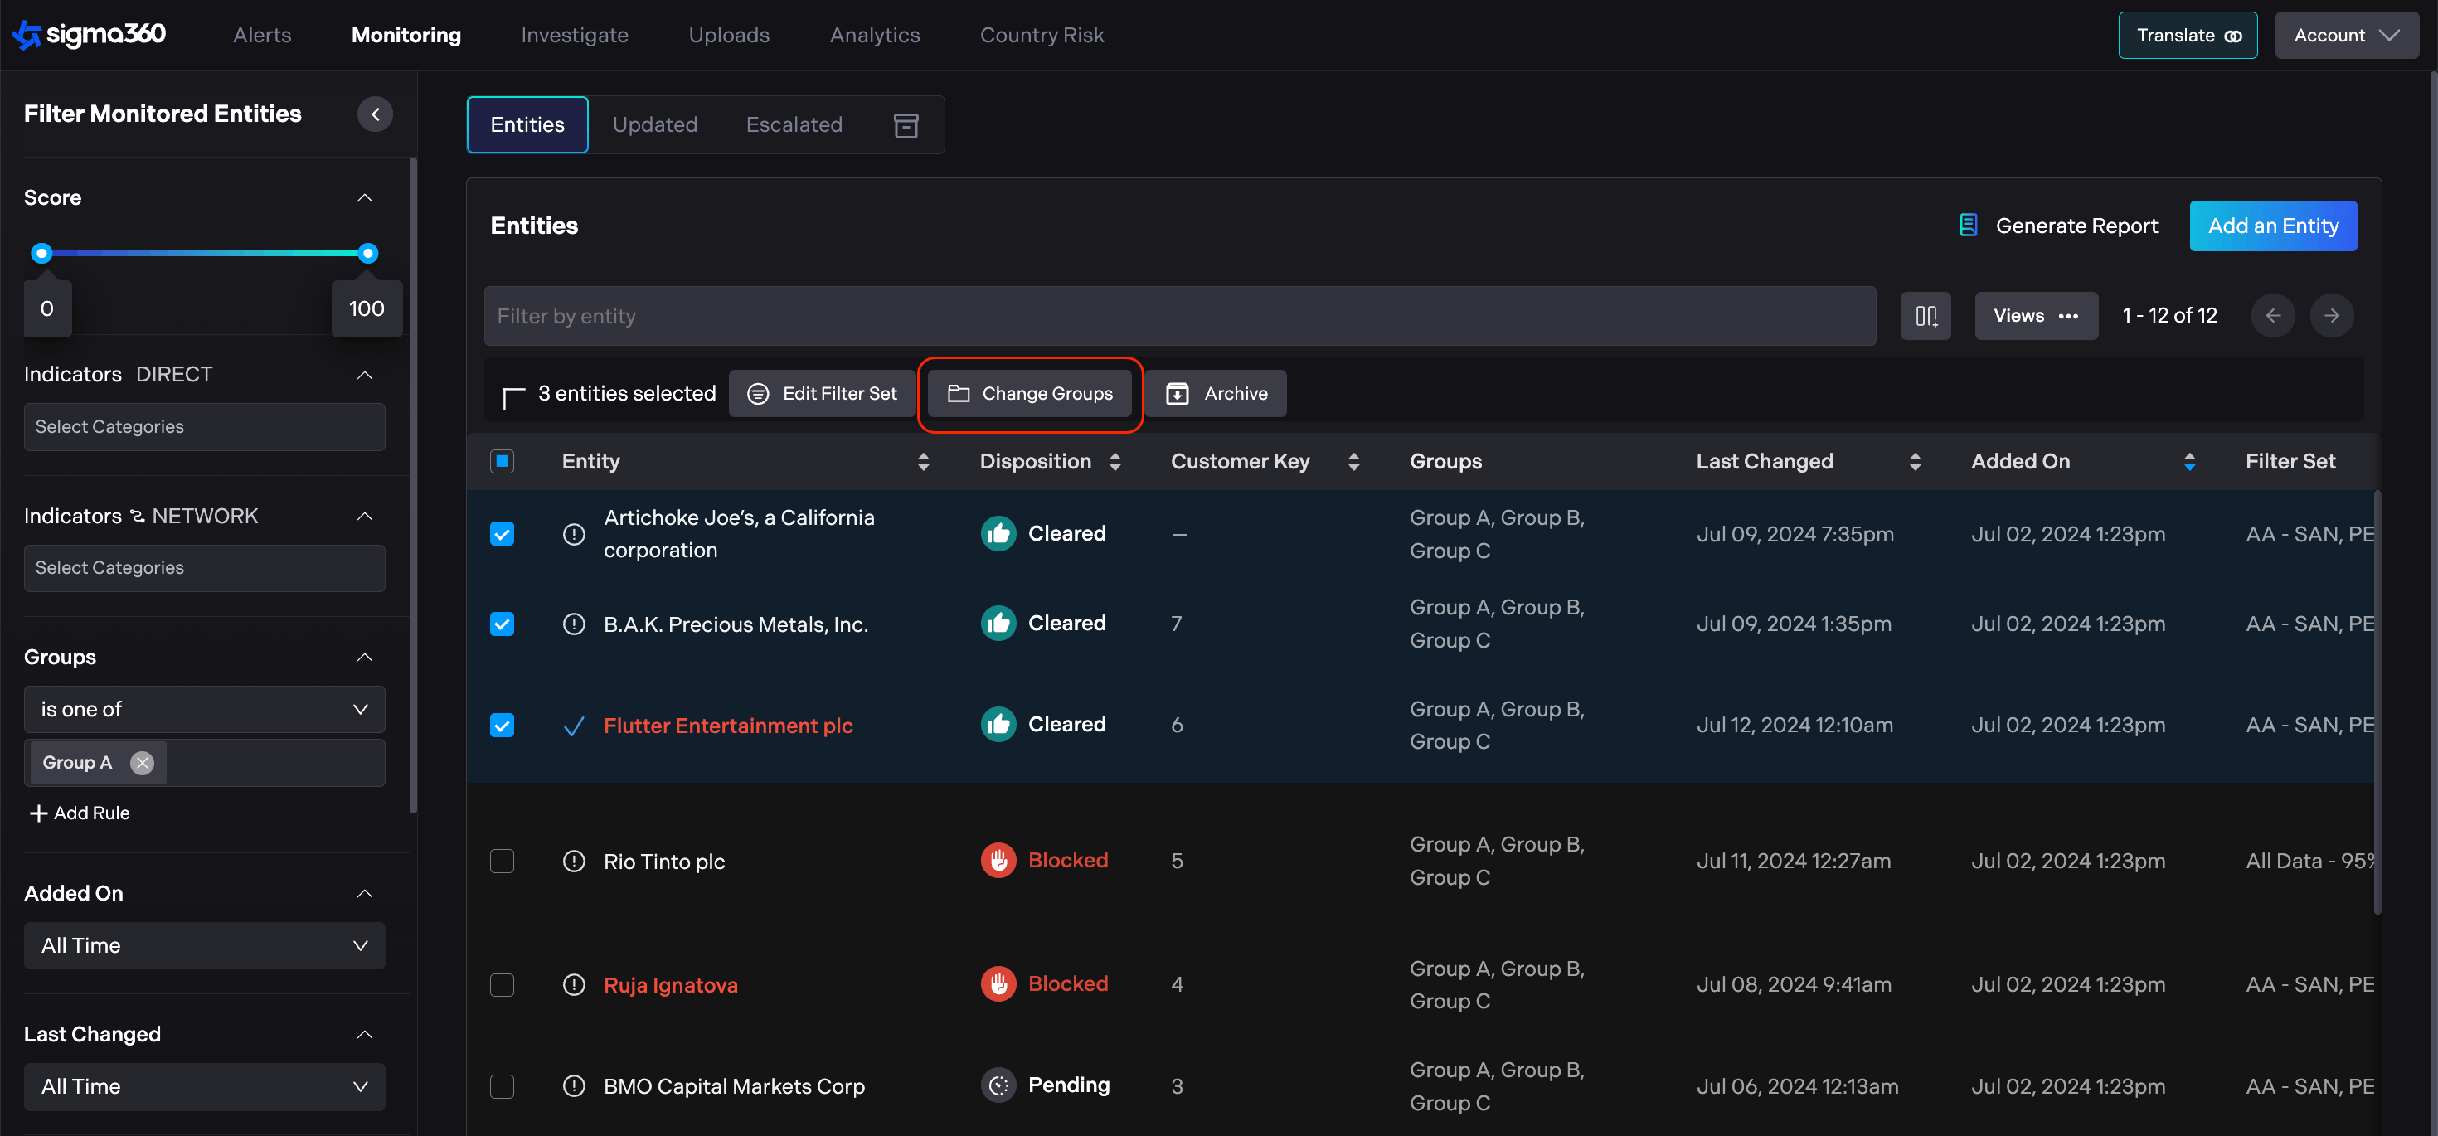Expand the Account menu
Image resolution: width=2438 pixels, height=1136 pixels.
tap(2345, 35)
